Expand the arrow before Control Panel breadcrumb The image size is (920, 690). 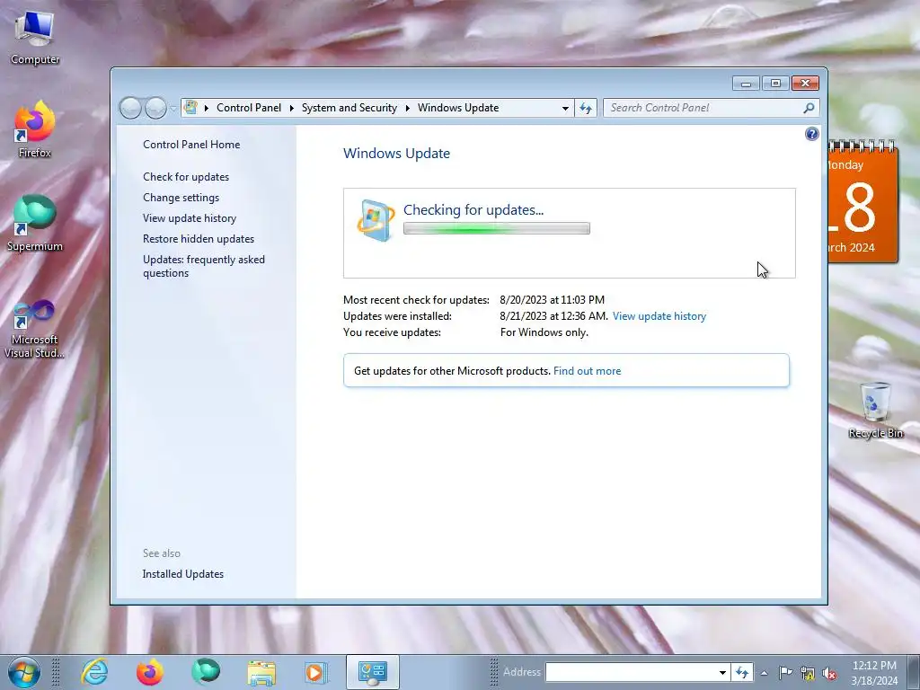[x=207, y=108]
